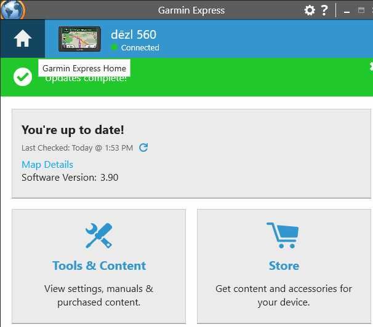Minimize the Garmin Express window
This screenshot has width=373, height=327.
tap(347, 11)
